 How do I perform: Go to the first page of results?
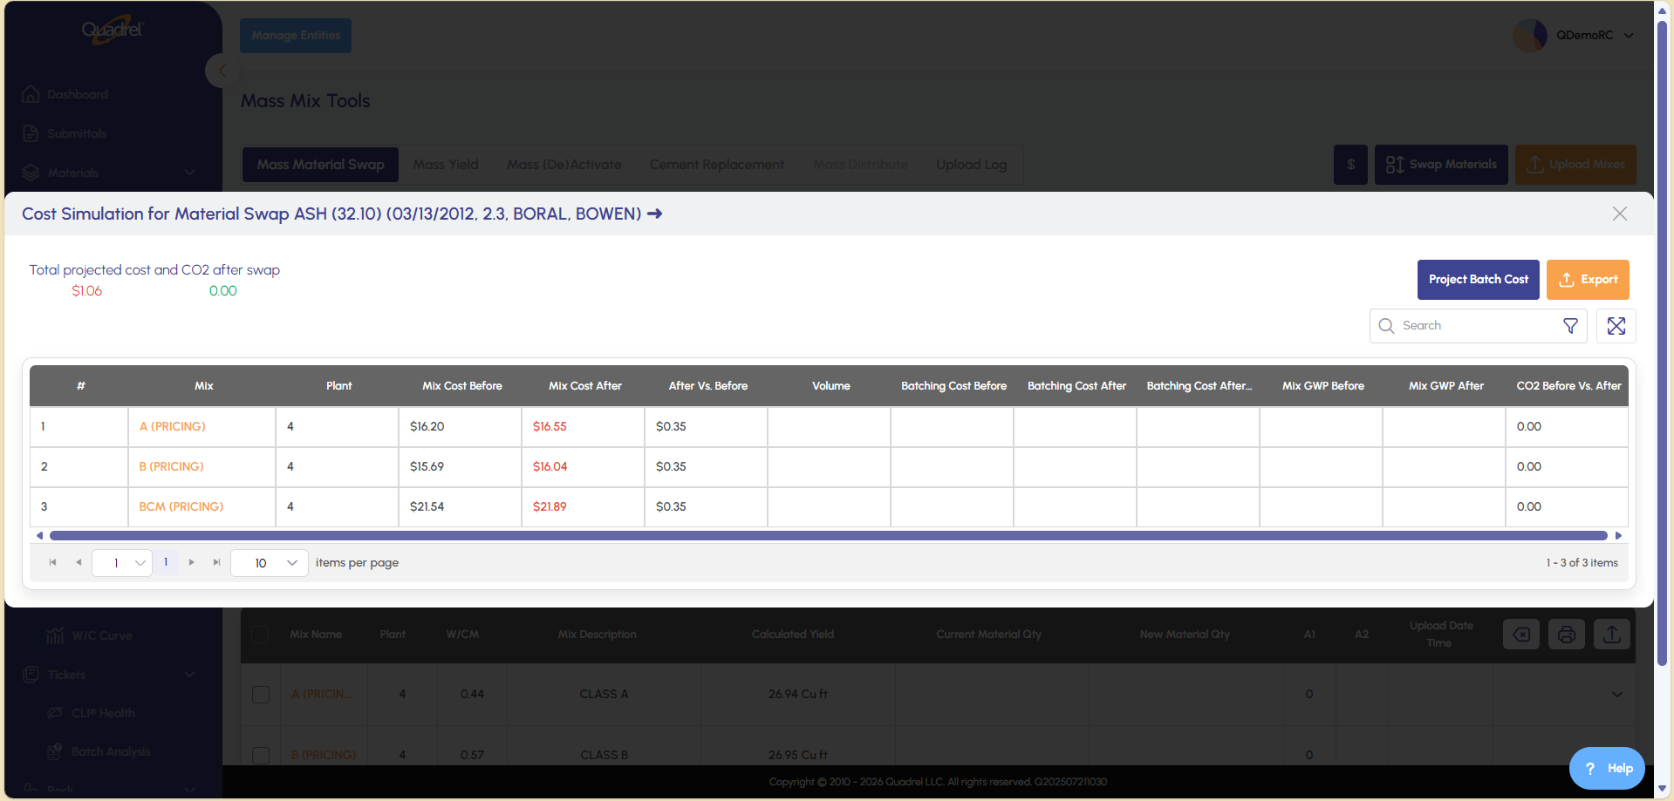tap(53, 563)
